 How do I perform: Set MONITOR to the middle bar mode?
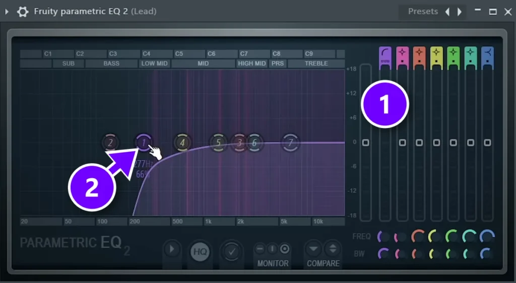pos(272,249)
